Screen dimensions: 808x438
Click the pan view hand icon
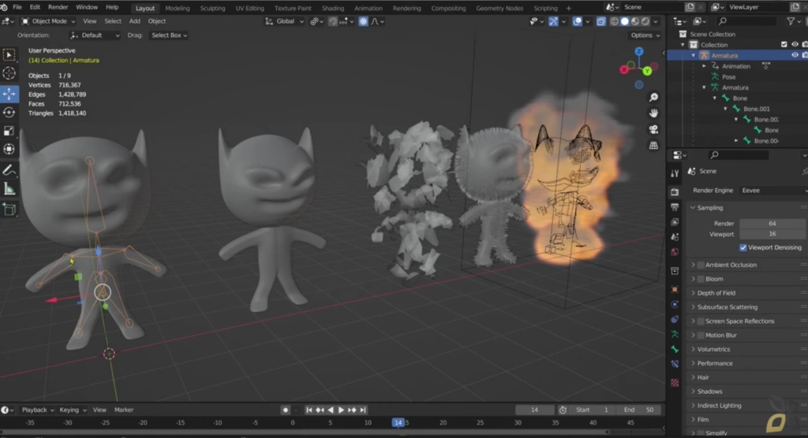(x=653, y=113)
